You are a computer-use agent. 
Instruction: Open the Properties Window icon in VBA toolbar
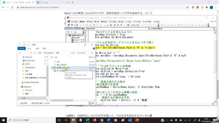118,25
